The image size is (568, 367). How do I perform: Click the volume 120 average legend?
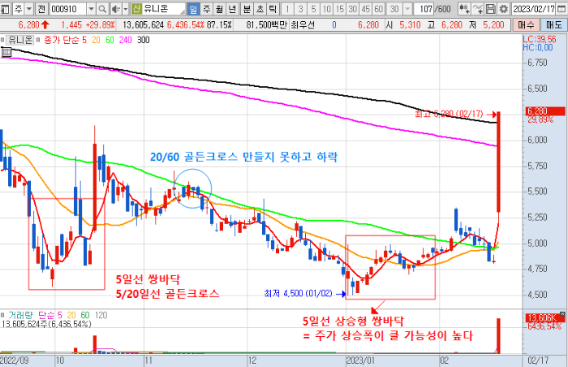tap(101, 315)
